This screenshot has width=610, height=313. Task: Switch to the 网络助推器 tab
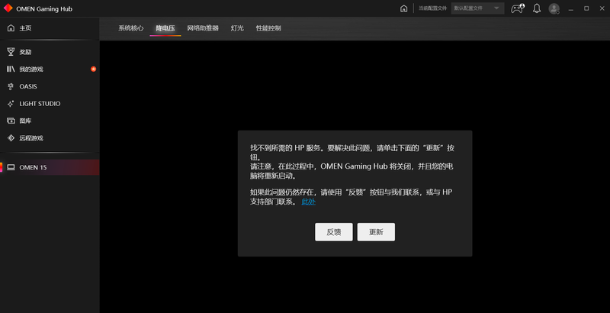pyautogui.click(x=203, y=28)
